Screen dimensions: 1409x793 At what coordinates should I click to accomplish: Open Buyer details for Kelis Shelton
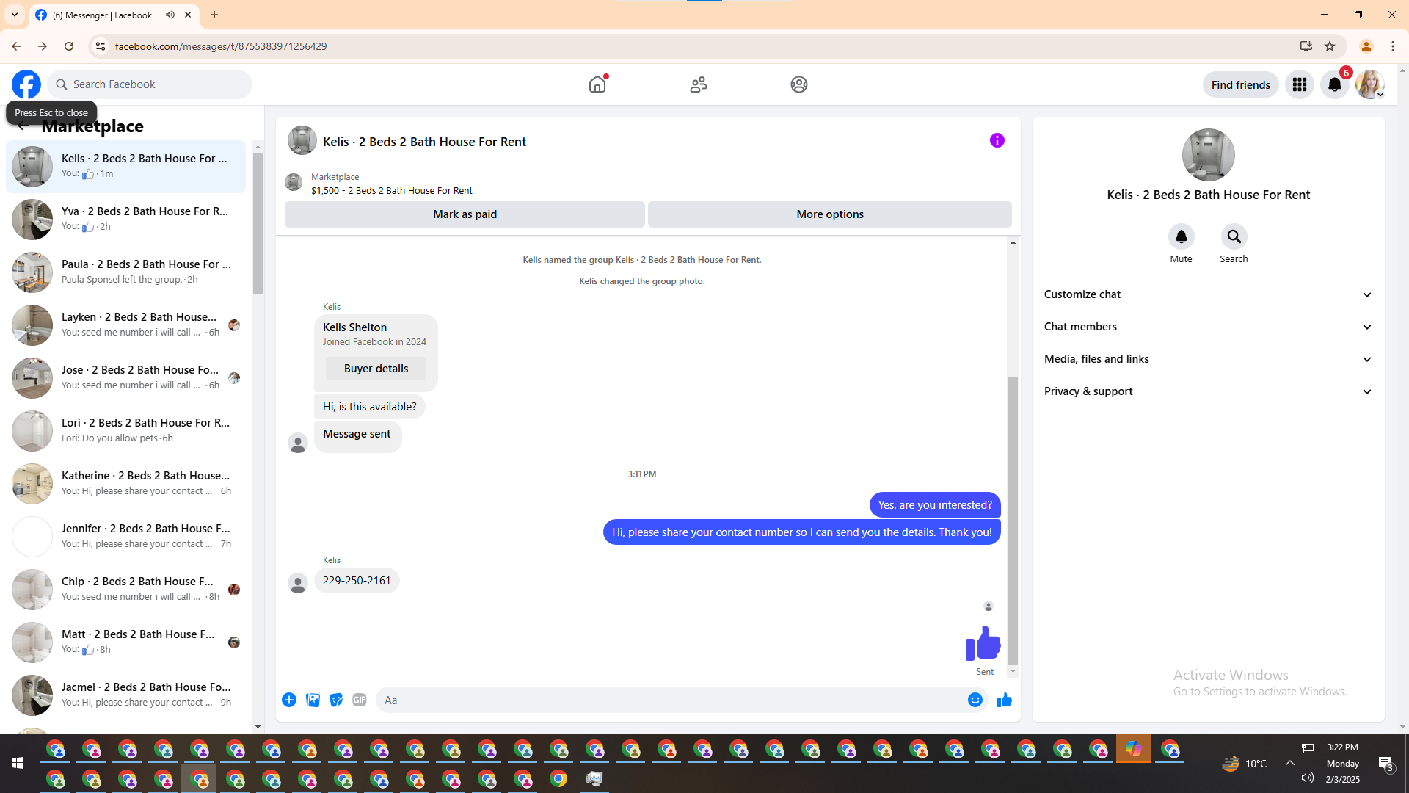click(376, 369)
